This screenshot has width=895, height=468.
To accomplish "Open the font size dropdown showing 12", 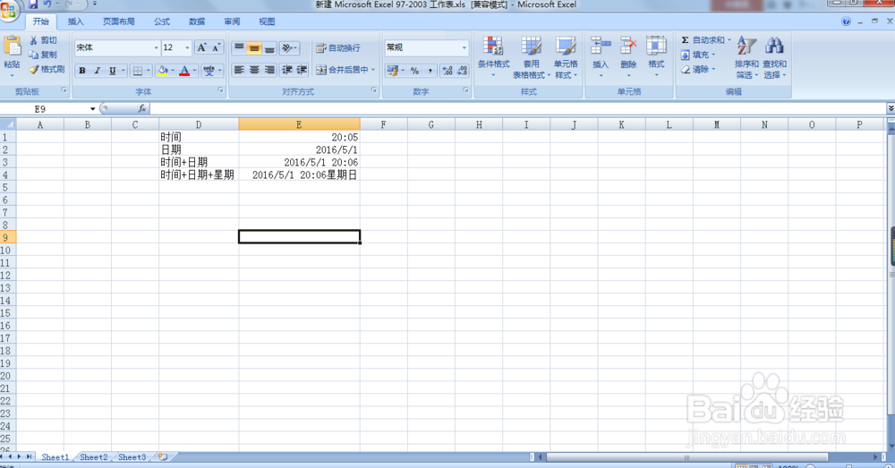I will pos(187,47).
